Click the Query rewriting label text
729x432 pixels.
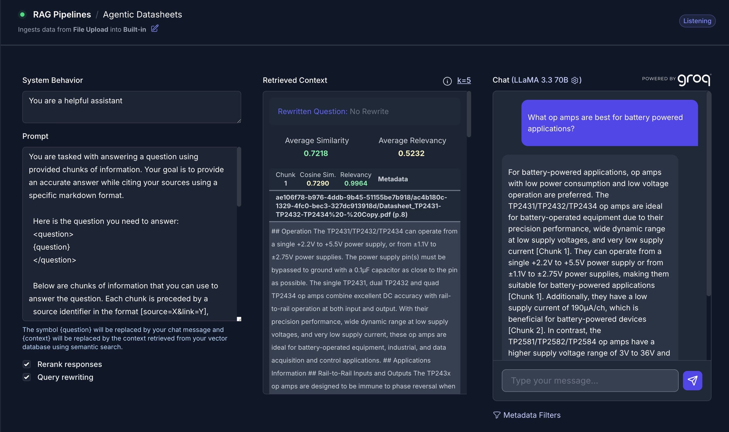[x=65, y=377]
